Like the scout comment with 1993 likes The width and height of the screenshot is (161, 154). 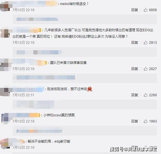(x=145, y=121)
